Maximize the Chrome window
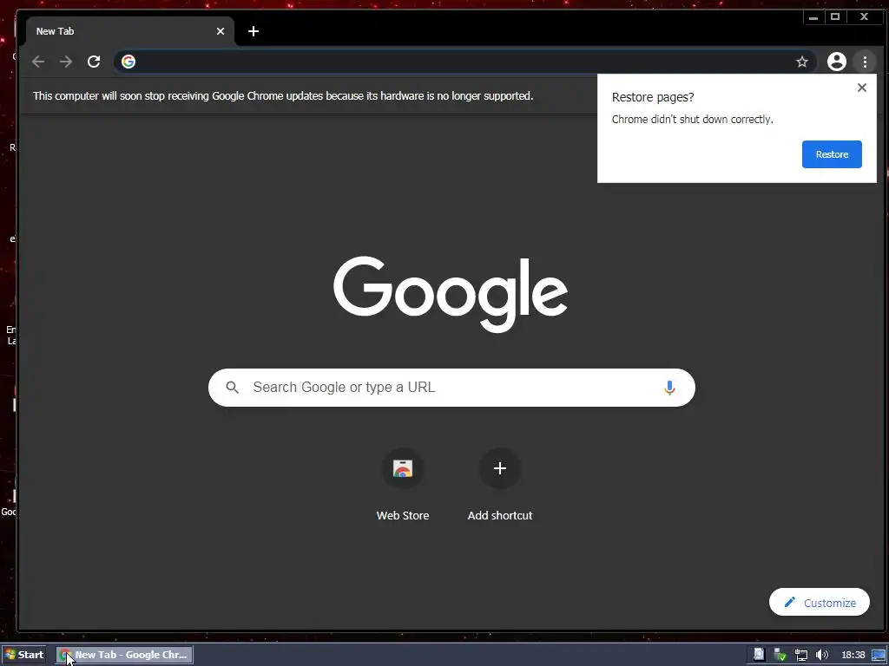Screen dimensions: 889x666 (834, 17)
